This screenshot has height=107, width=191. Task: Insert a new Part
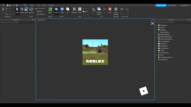point(62,10)
